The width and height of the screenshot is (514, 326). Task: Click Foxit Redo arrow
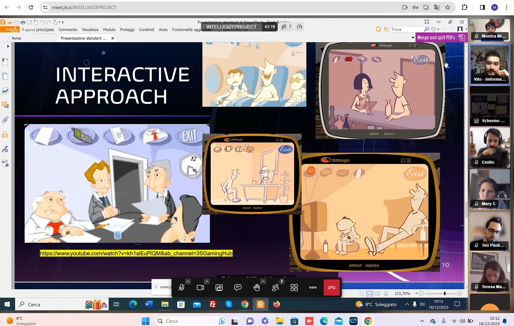(x=49, y=22)
